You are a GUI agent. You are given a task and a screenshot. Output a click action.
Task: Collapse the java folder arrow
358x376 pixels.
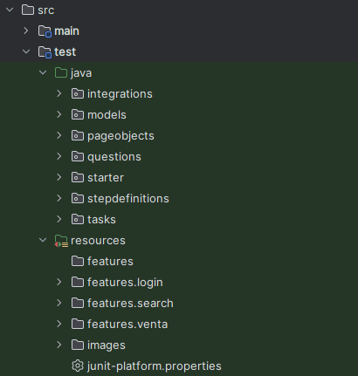pos(43,72)
